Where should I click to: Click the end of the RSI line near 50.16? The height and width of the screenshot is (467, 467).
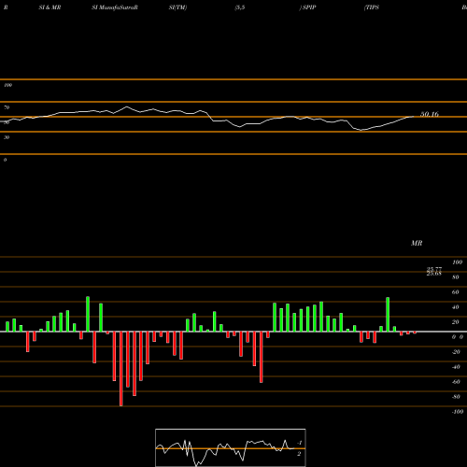pyautogui.click(x=414, y=117)
